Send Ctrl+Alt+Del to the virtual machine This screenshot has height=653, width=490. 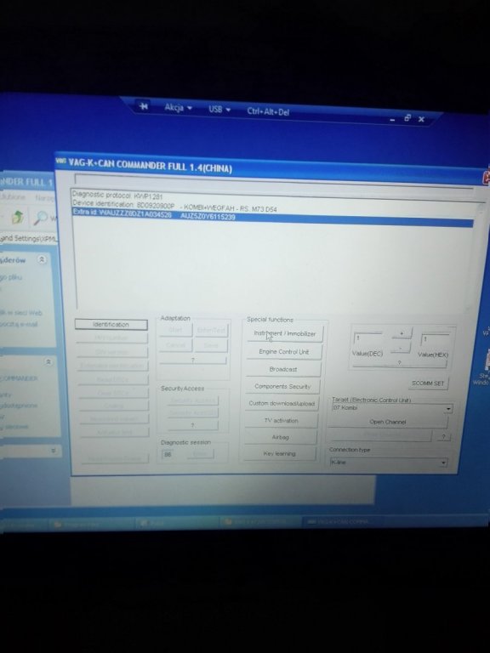[x=268, y=111]
